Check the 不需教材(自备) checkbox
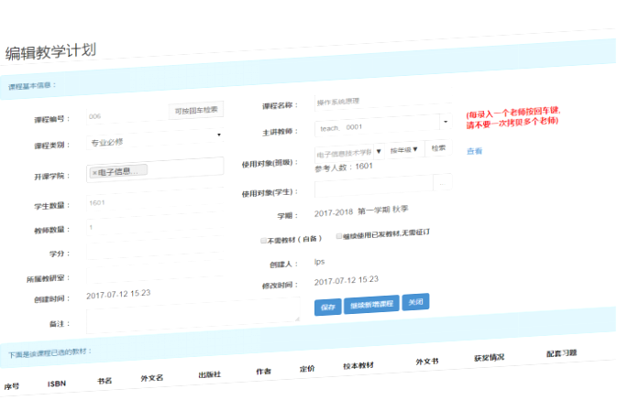The height and width of the screenshot is (400, 617). (x=264, y=240)
